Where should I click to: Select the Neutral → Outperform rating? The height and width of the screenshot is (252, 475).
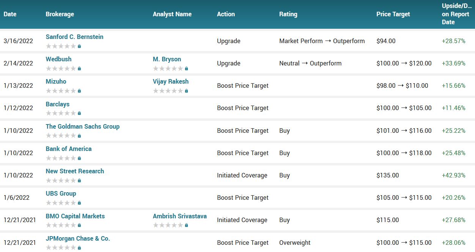pyautogui.click(x=310, y=63)
